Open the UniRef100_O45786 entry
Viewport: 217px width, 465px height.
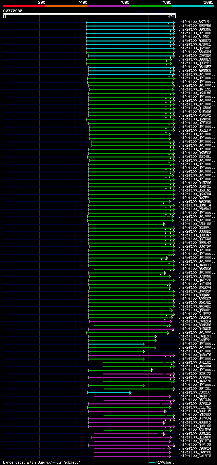tap(195, 183)
